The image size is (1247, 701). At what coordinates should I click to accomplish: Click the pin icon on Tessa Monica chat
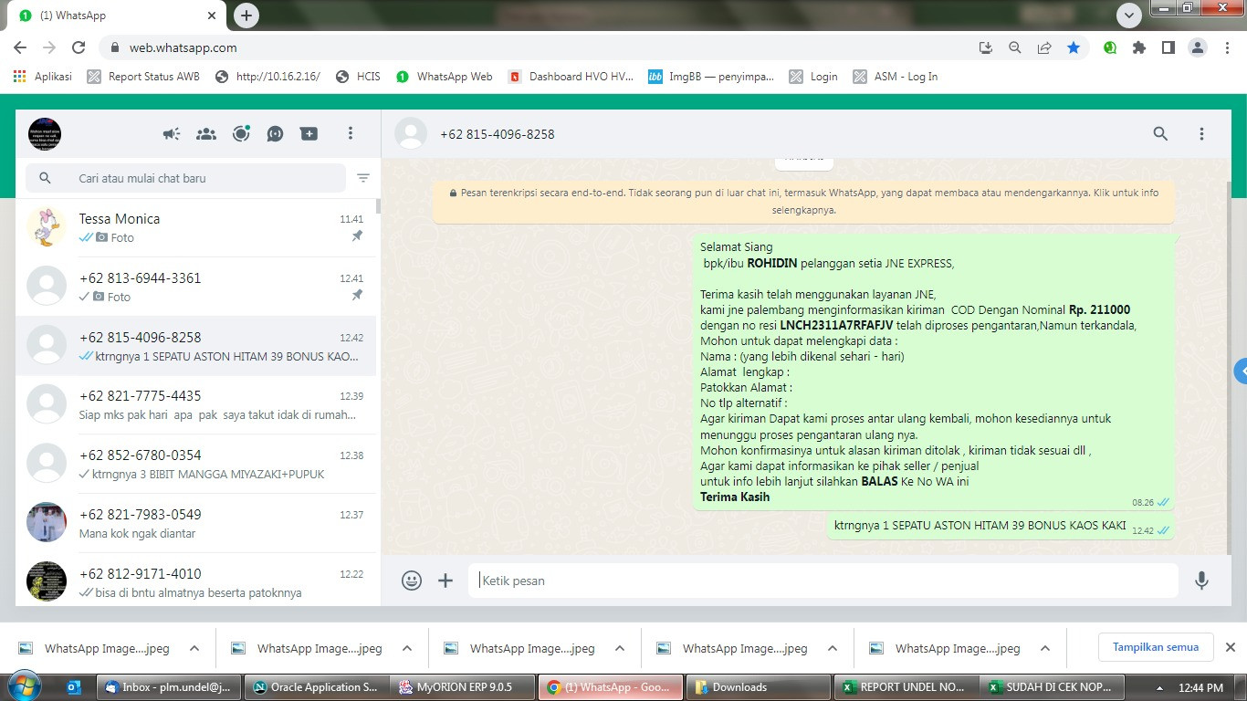coord(357,236)
